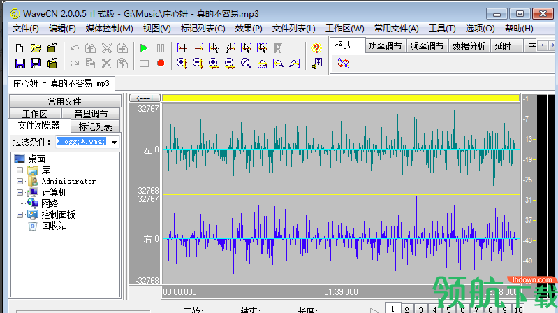
Task: Select numbered page tab 2 at the bottom
Action: (x=406, y=309)
